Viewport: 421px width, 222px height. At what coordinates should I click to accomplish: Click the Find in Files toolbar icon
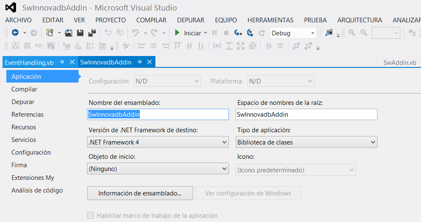point(329,33)
